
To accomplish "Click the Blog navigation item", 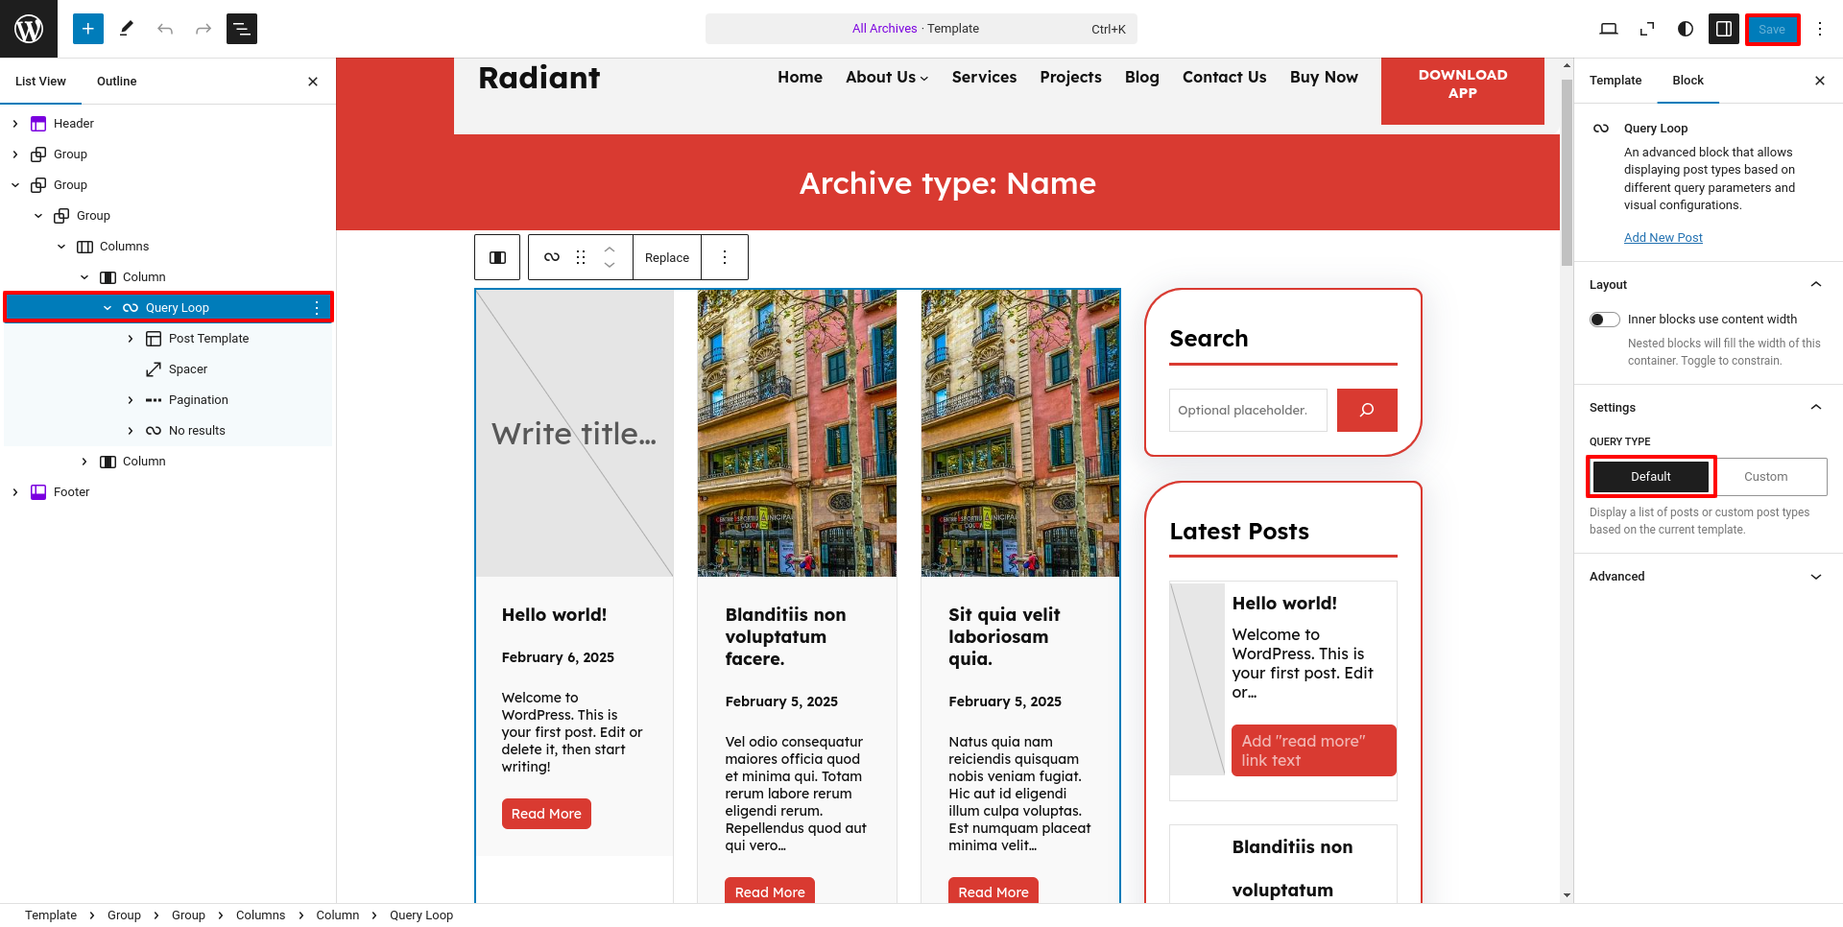I will click(1142, 77).
